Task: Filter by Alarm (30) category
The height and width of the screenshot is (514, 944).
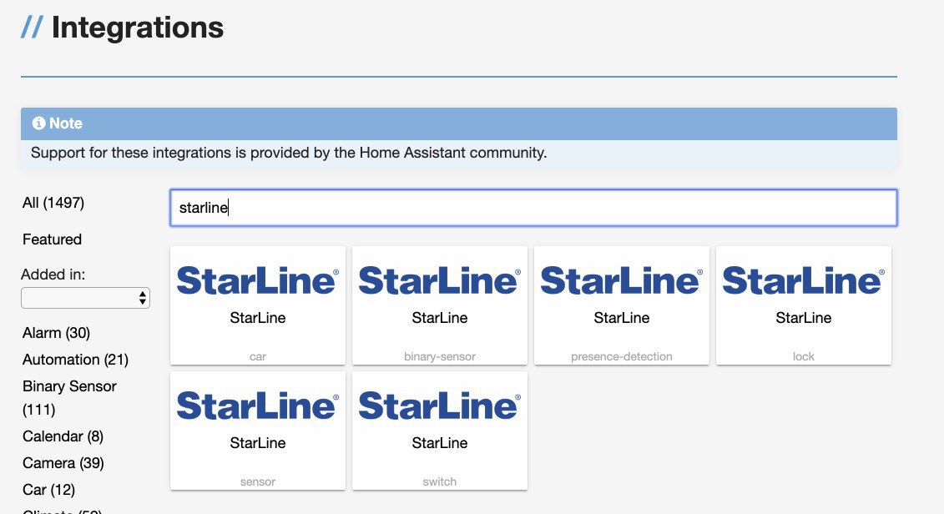Action: (x=57, y=333)
